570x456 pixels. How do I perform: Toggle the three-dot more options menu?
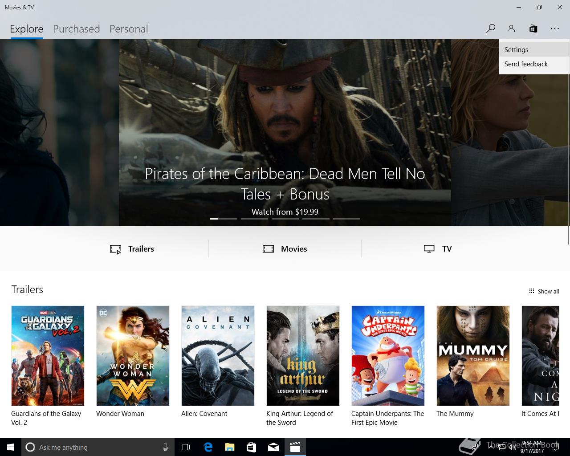click(x=554, y=28)
